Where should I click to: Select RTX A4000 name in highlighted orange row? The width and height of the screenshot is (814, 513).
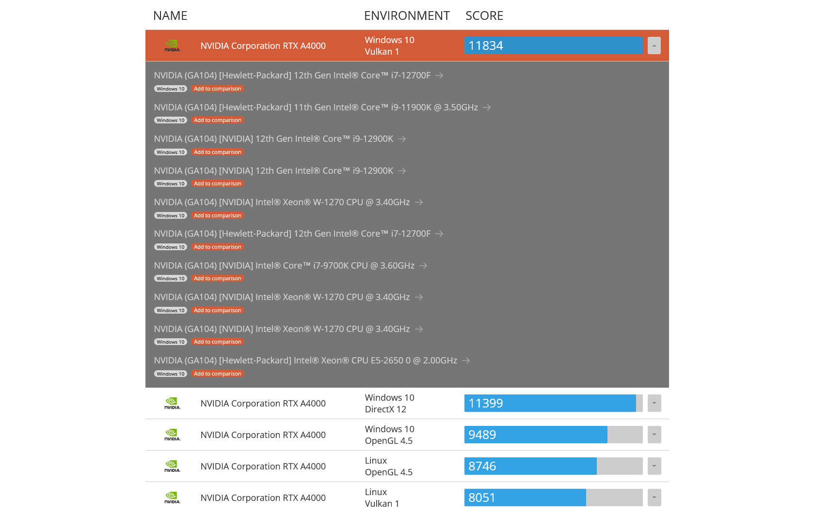coord(263,46)
